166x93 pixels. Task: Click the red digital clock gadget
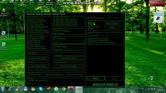click(157, 3)
